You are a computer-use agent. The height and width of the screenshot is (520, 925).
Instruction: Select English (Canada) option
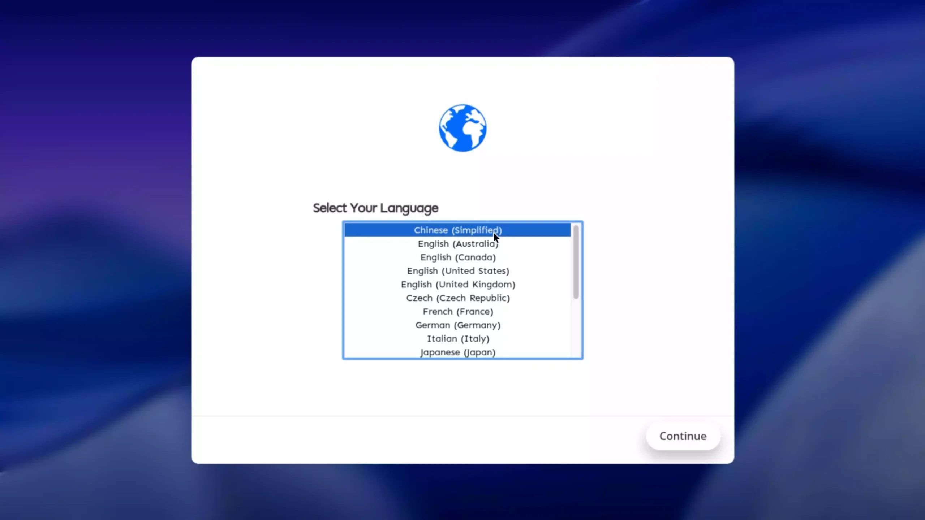click(x=457, y=257)
